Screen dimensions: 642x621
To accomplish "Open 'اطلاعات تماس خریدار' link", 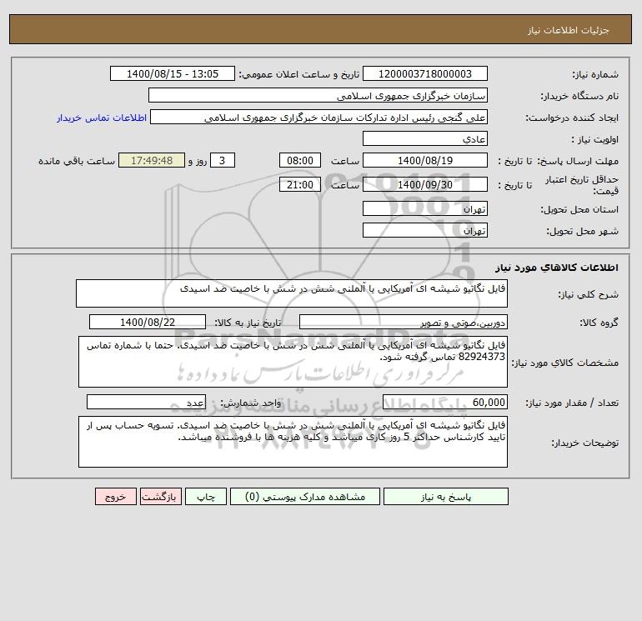I will (102, 118).
